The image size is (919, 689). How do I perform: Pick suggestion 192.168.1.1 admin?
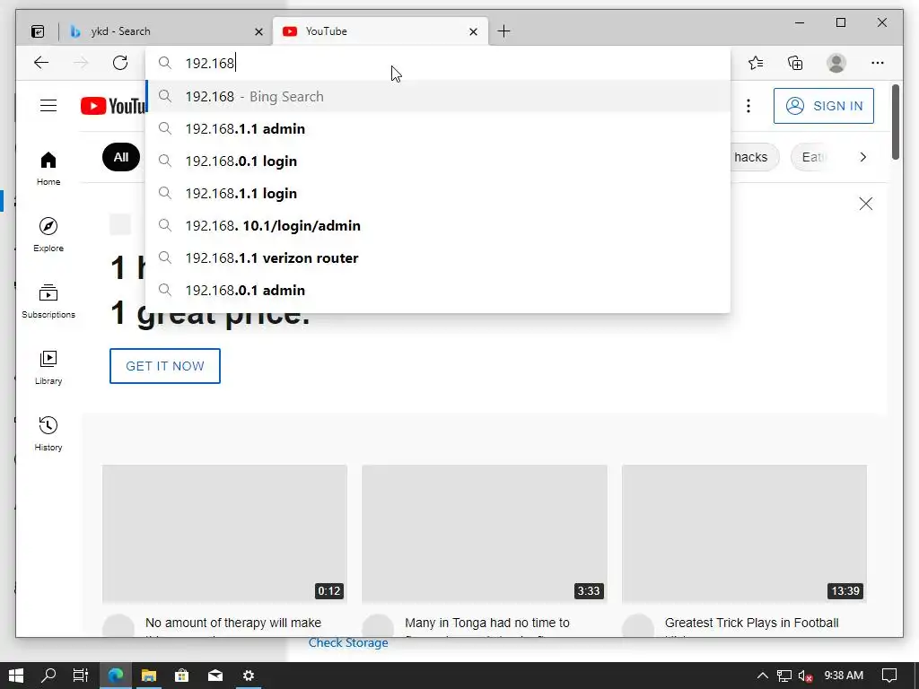point(438,129)
